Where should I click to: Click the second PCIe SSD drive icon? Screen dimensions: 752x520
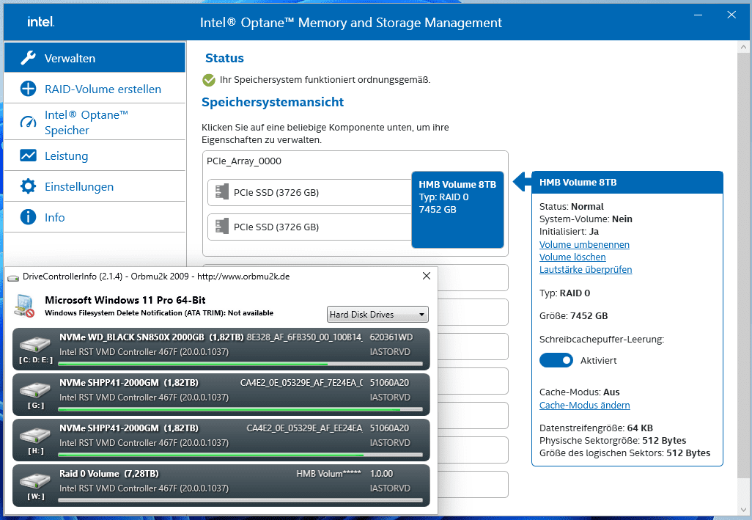[222, 227]
